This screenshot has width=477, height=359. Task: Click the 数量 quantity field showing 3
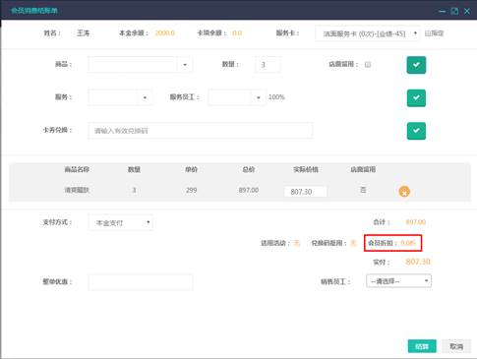click(x=268, y=65)
